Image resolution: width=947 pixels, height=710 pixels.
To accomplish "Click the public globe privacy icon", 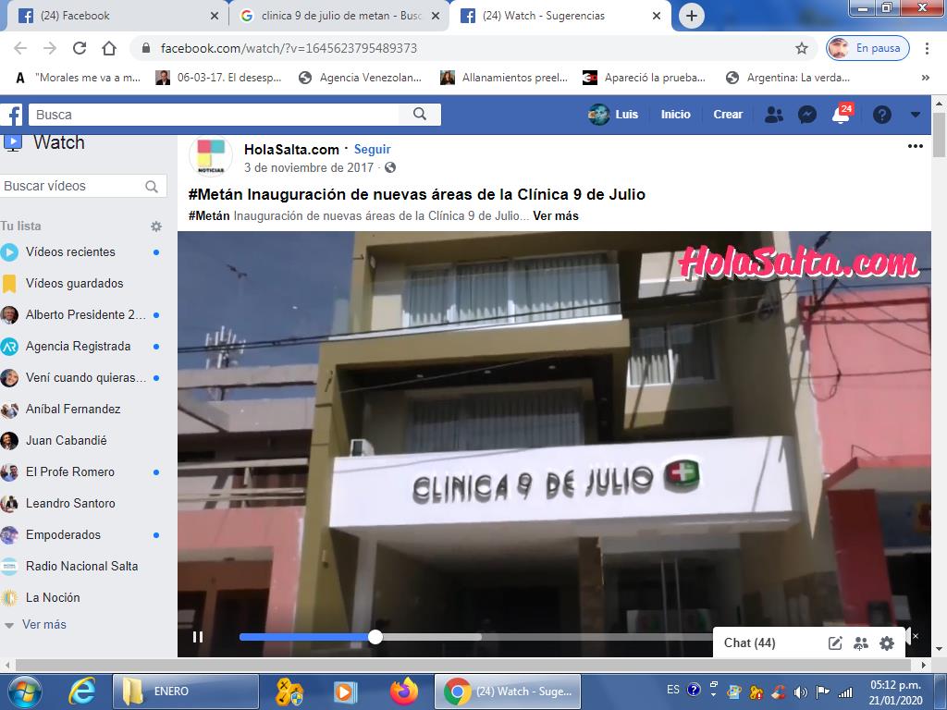I will coord(390,167).
